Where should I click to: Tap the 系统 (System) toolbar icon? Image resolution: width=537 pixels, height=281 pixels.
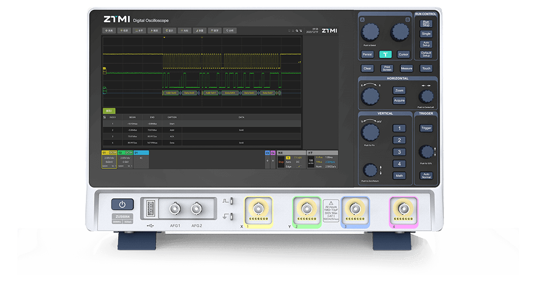[x=110, y=31]
